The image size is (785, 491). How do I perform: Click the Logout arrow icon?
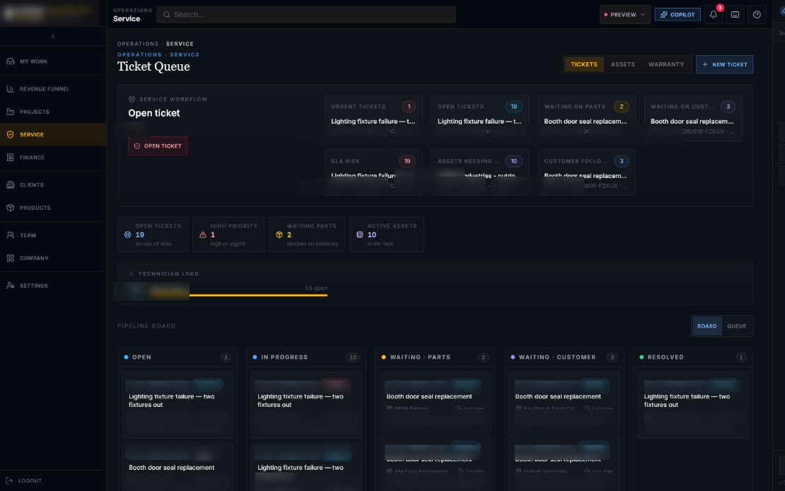9,480
